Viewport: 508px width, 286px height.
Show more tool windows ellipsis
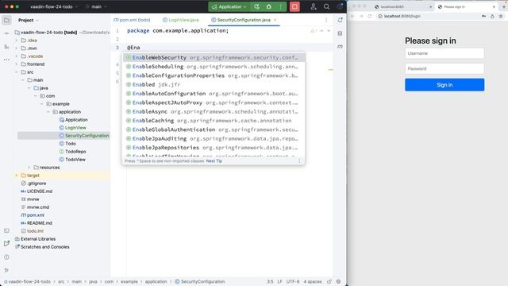point(6,60)
